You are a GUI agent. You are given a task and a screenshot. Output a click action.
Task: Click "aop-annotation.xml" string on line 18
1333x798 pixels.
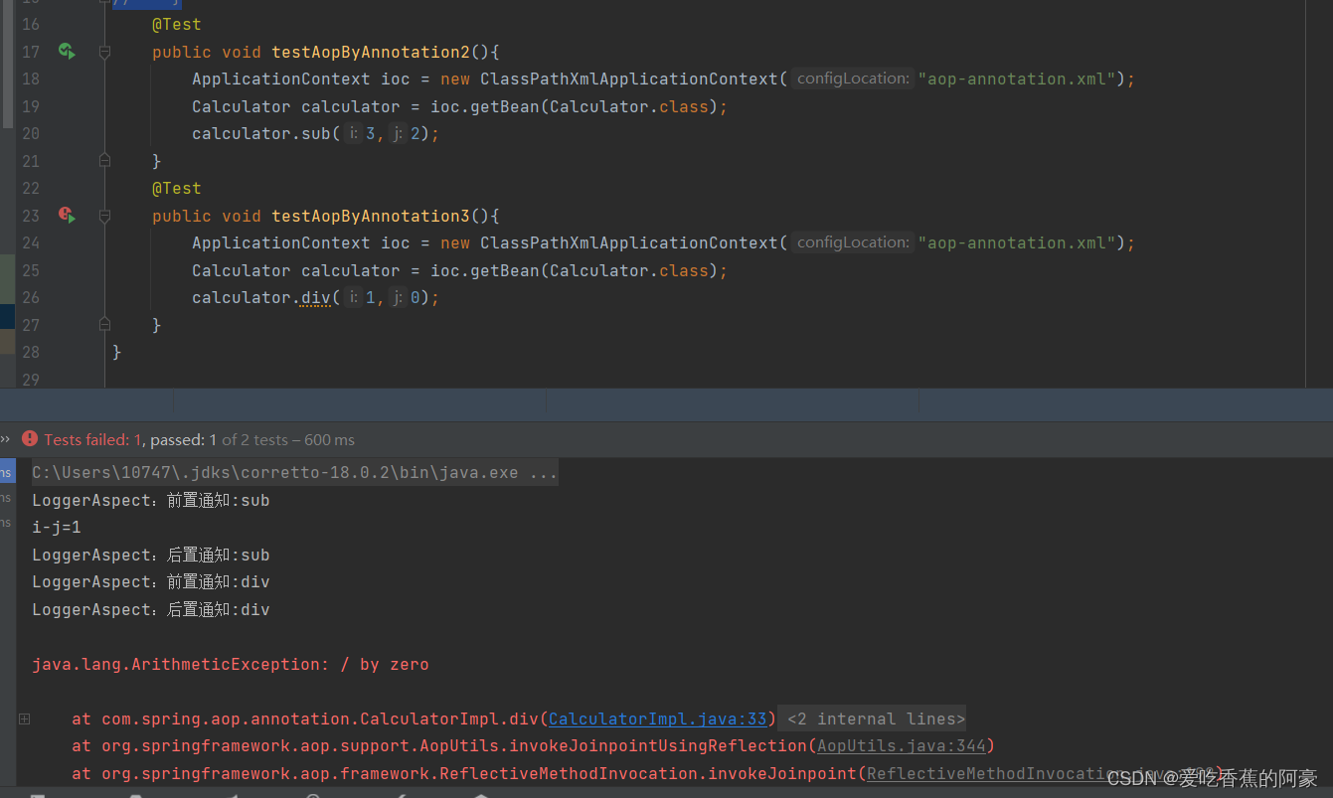coord(1016,79)
